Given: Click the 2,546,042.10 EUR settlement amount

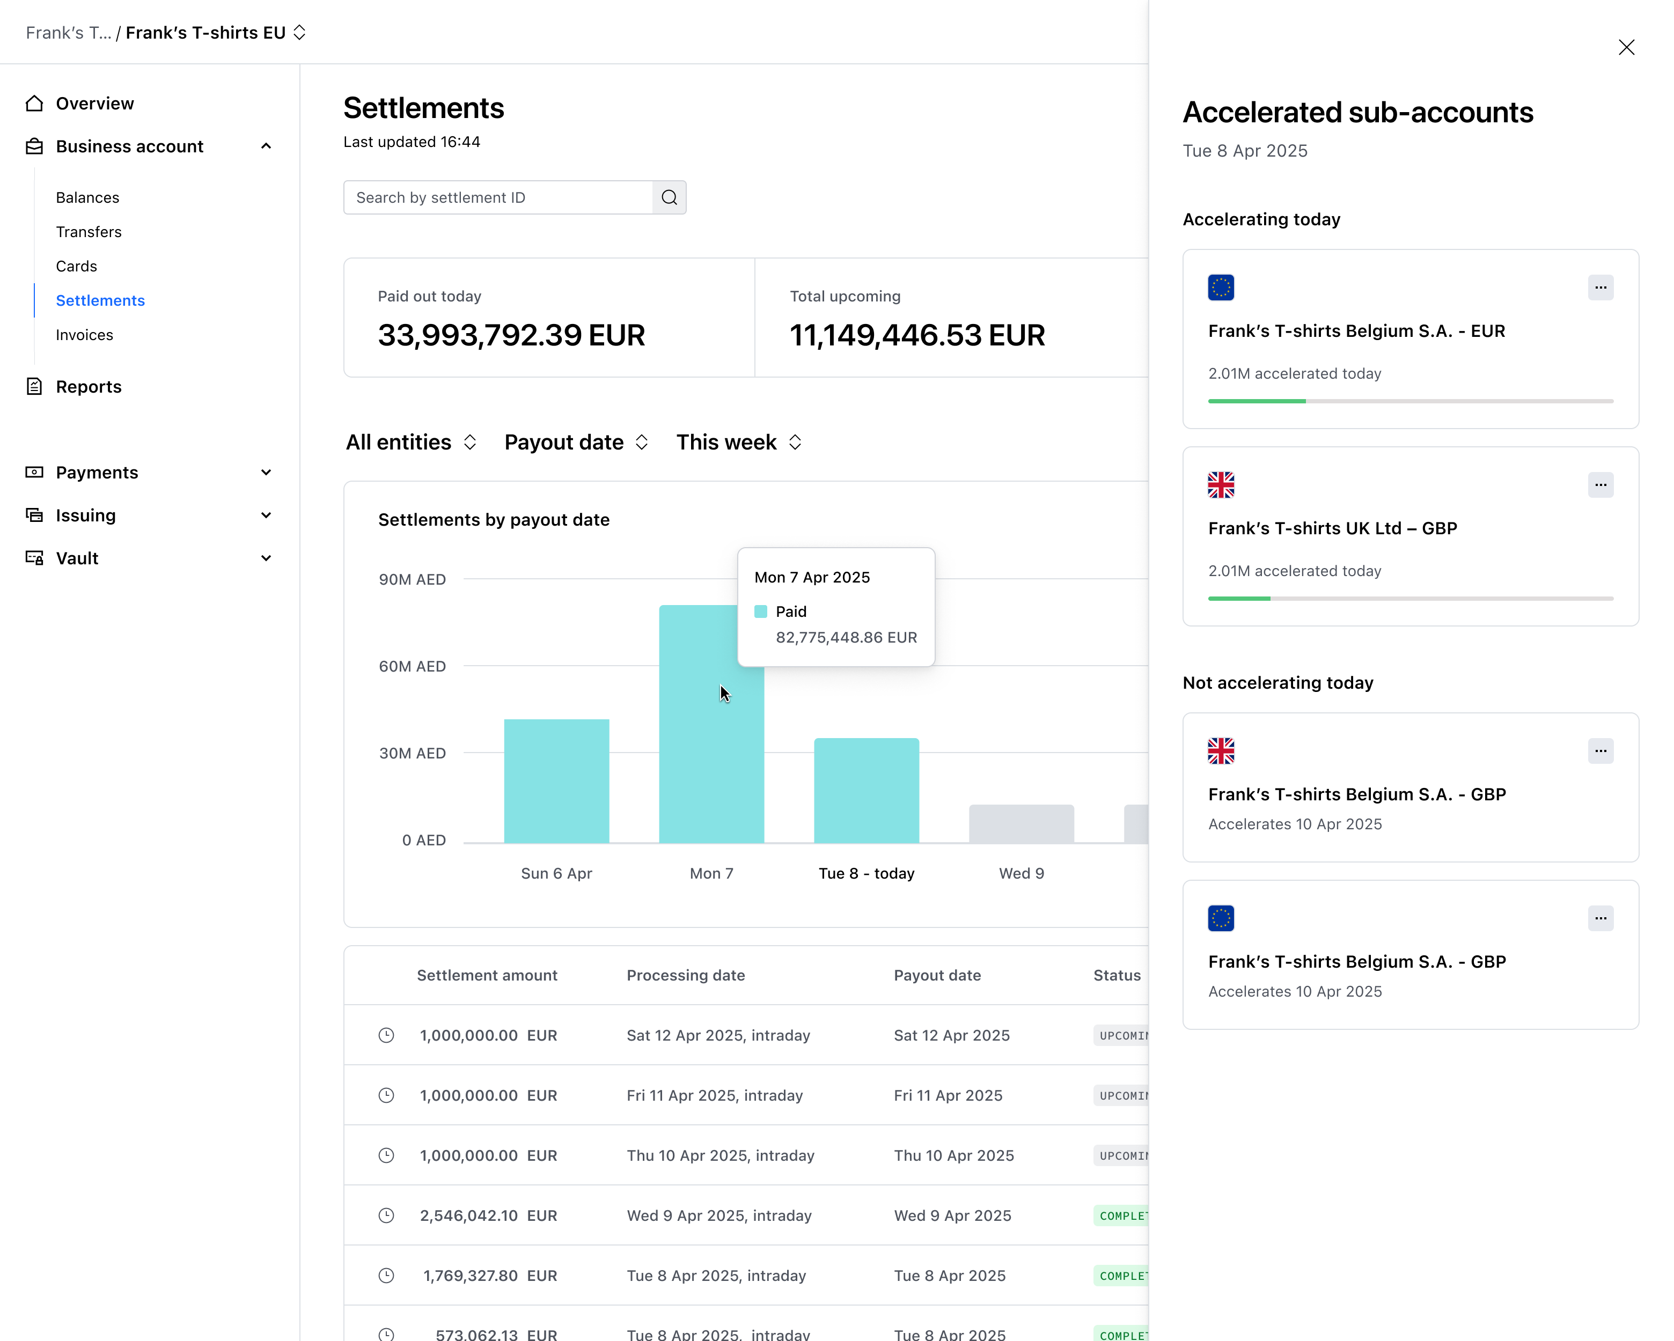Looking at the screenshot, I should (488, 1215).
